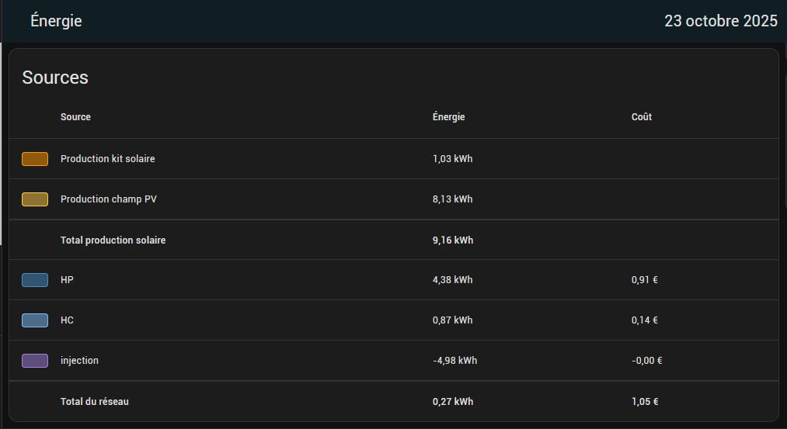Viewport: 787px width, 429px height.
Task: Open the Production champ PV source row
Action: click(x=109, y=199)
